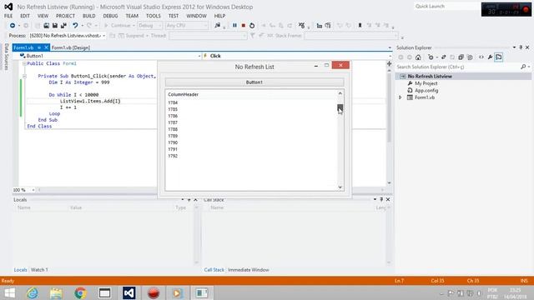Save the current file
534x300 pixels.
click(x=54, y=26)
